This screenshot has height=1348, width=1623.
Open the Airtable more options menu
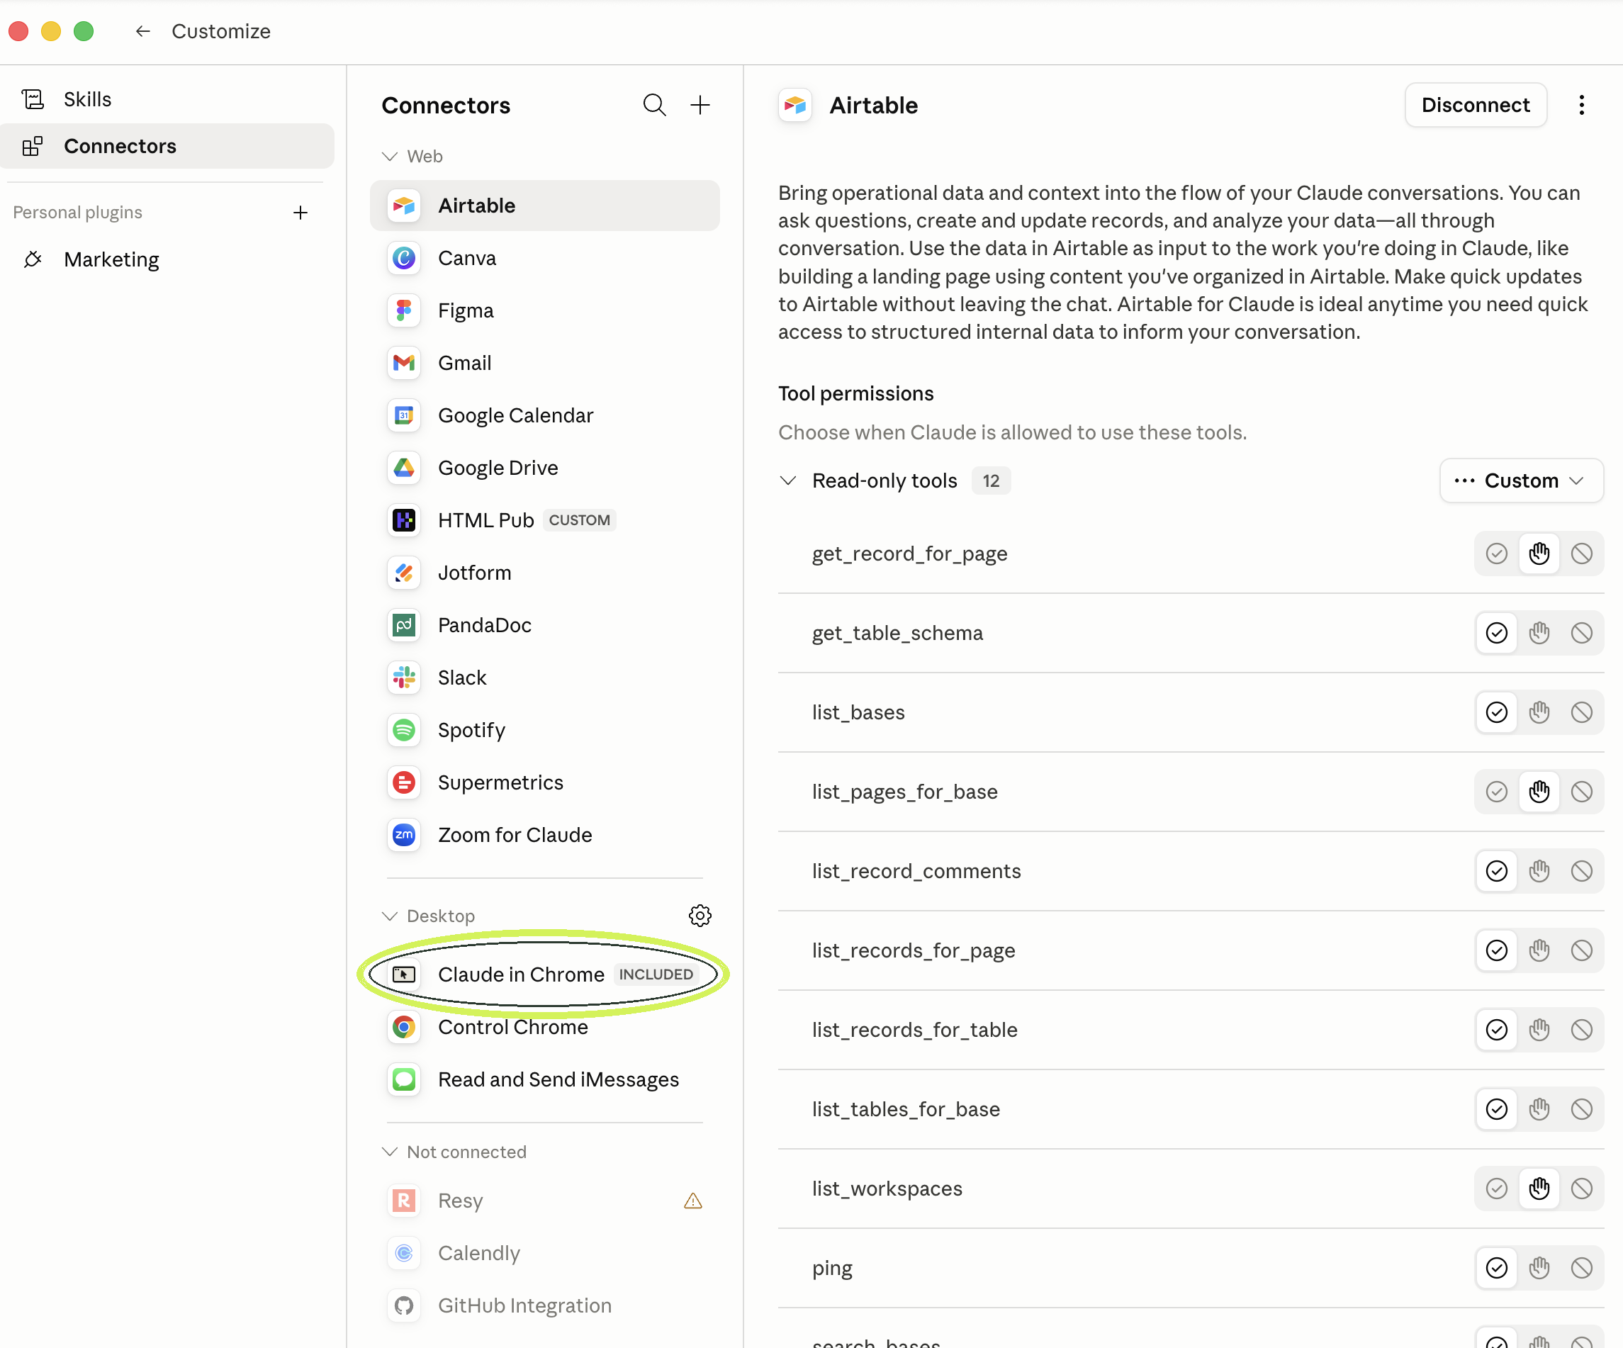pos(1581,105)
